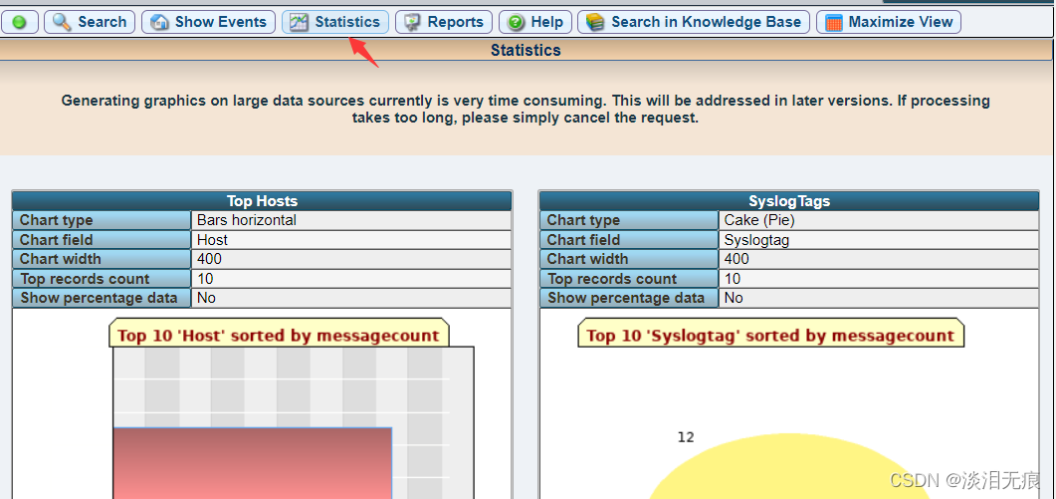Screen dimensions: 1056x499
Task: Click Show percentage data 'No' in SyslogTags
Action: tap(734, 298)
